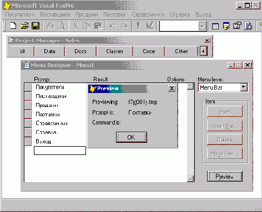Click the empty new prompt input field
Screen dimensions: 262x212
pyautogui.click(x=60, y=151)
